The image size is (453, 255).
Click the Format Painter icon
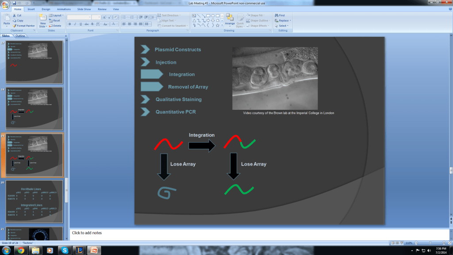point(15,26)
